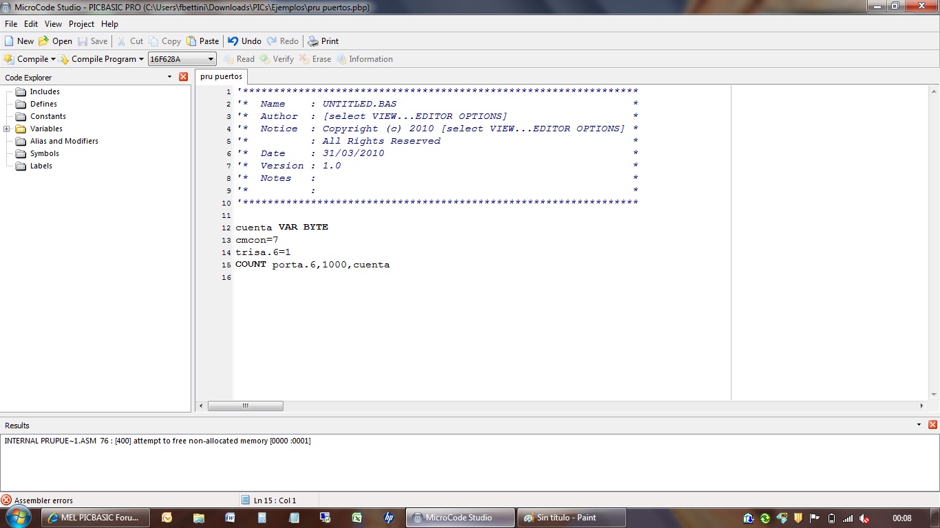Screen dimensions: 940x528
Task: Select the pru puertos editor tab
Action: 221,76
